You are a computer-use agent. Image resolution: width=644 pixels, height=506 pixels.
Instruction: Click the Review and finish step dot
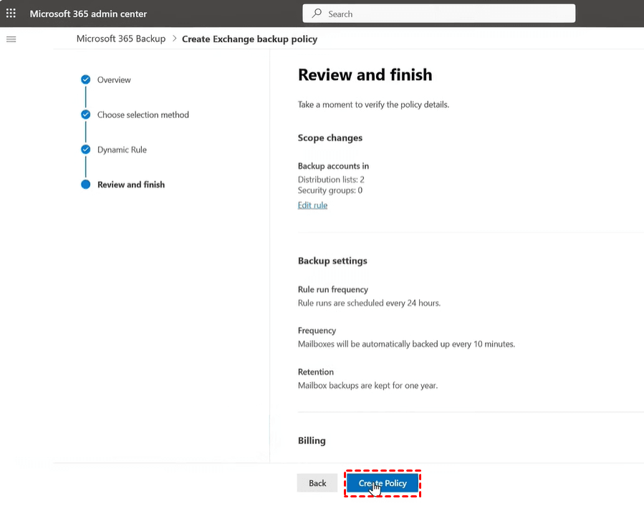tap(86, 185)
